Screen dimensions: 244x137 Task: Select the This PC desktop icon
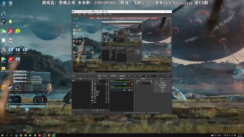tap(3, 4)
